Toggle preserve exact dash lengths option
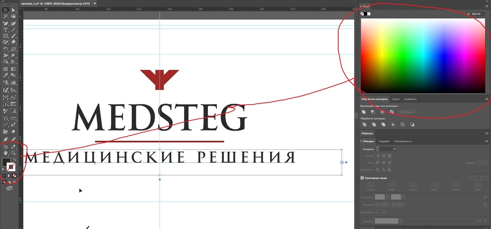This screenshot has height=229, width=491. click(473, 178)
